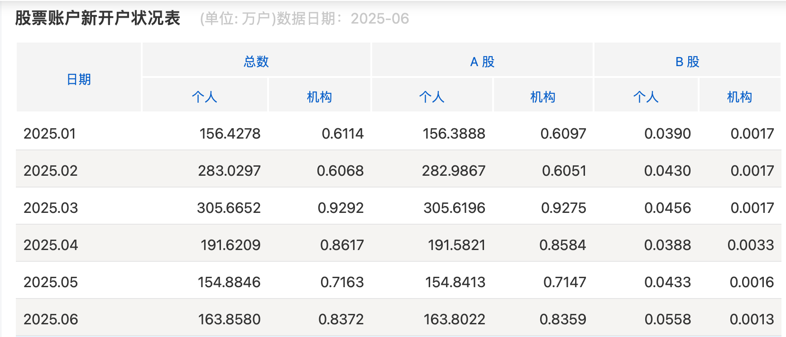Click value 0.8359 in 2025.06 row
The image size is (786, 337).
[x=563, y=319]
